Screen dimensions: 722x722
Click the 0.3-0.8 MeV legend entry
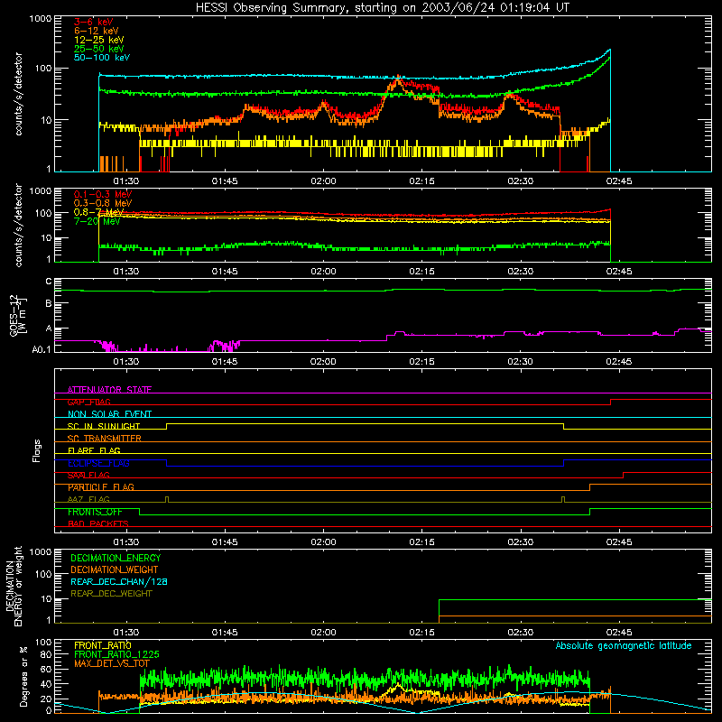tap(103, 203)
